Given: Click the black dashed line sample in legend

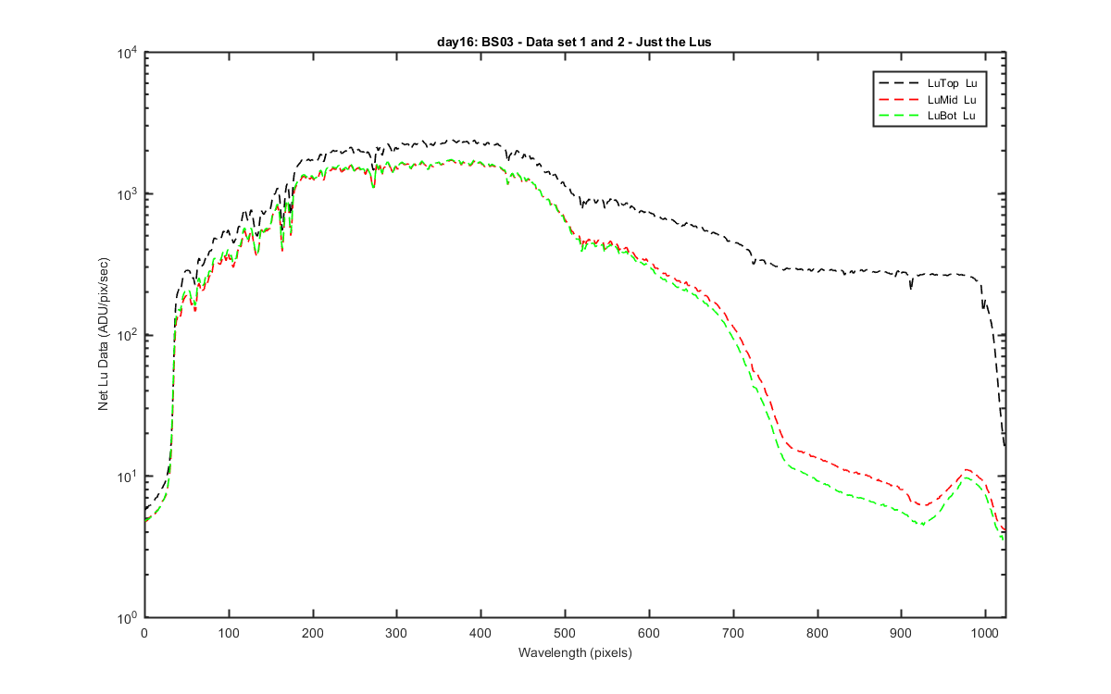Looking at the screenshot, I should 898,83.
